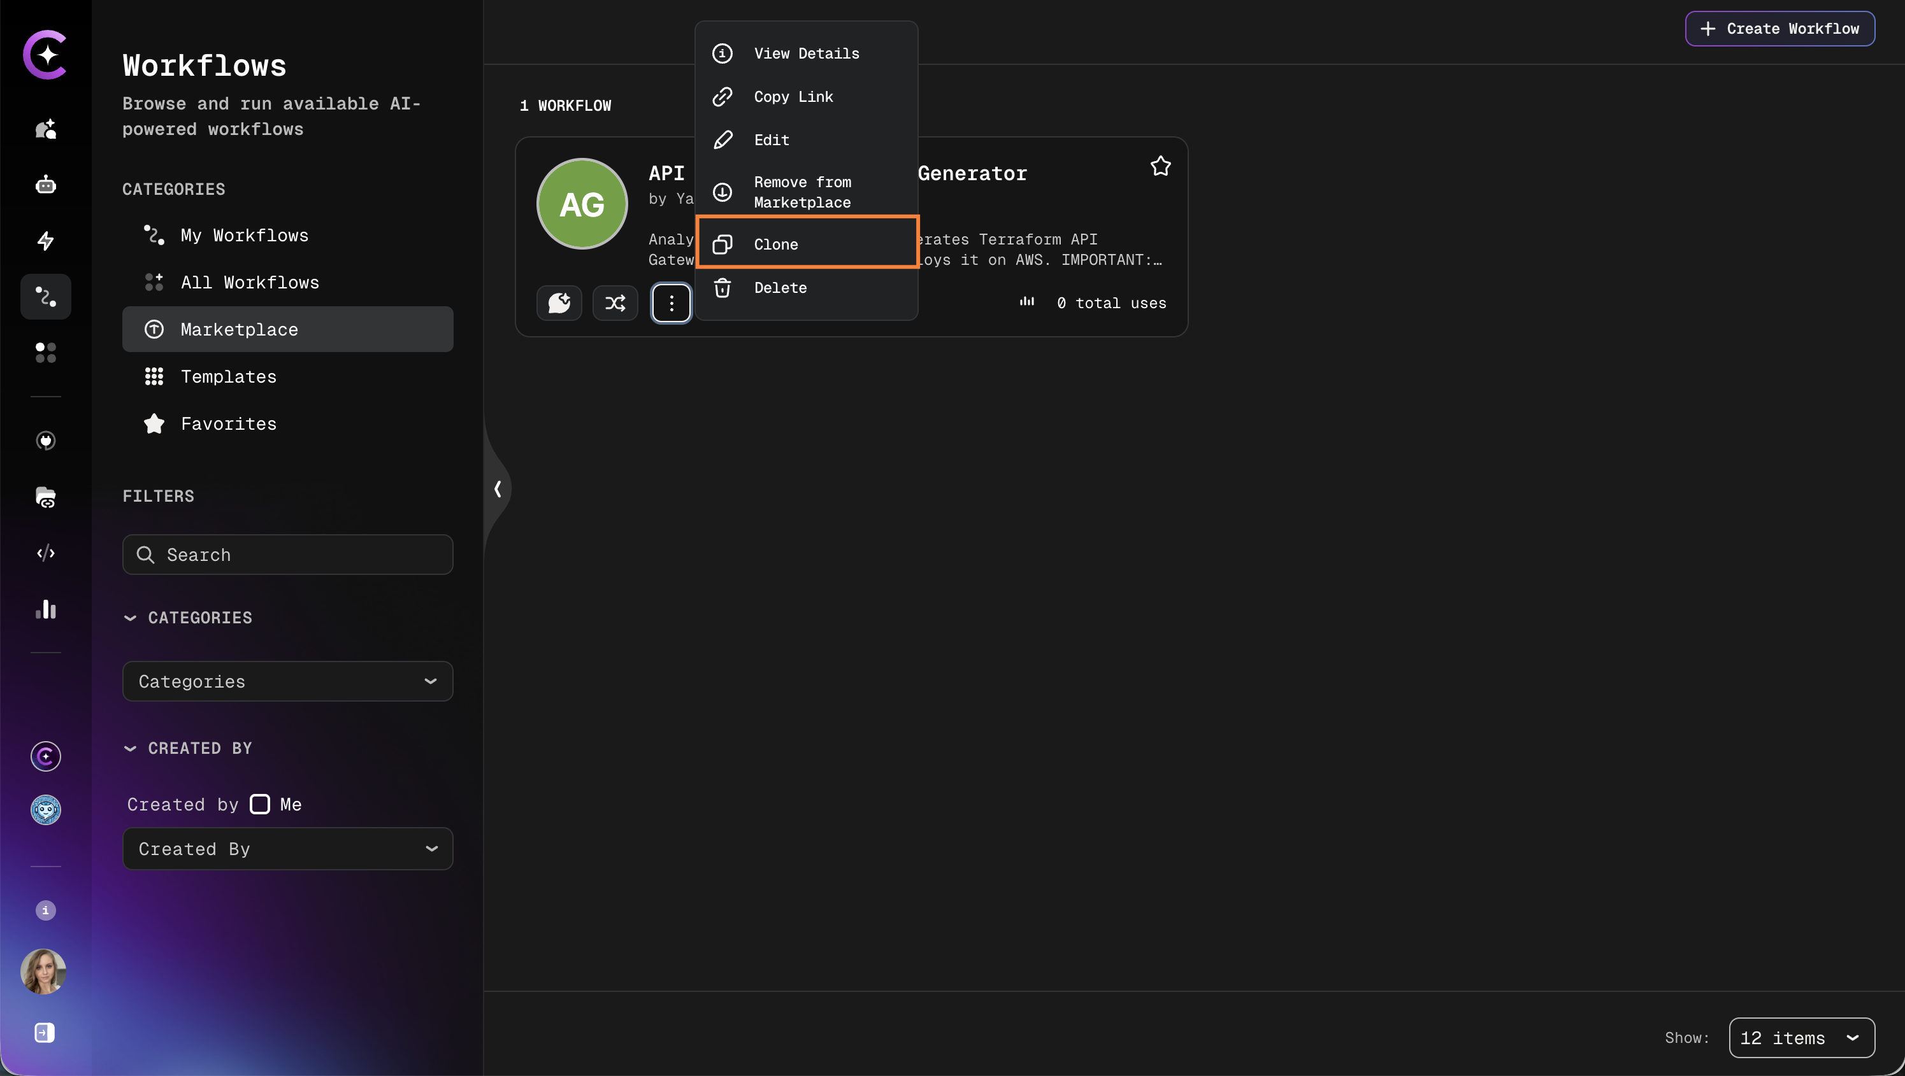1905x1076 pixels.
Task: Collapse the CATEGORIES filter section
Action: click(x=189, y=618)
